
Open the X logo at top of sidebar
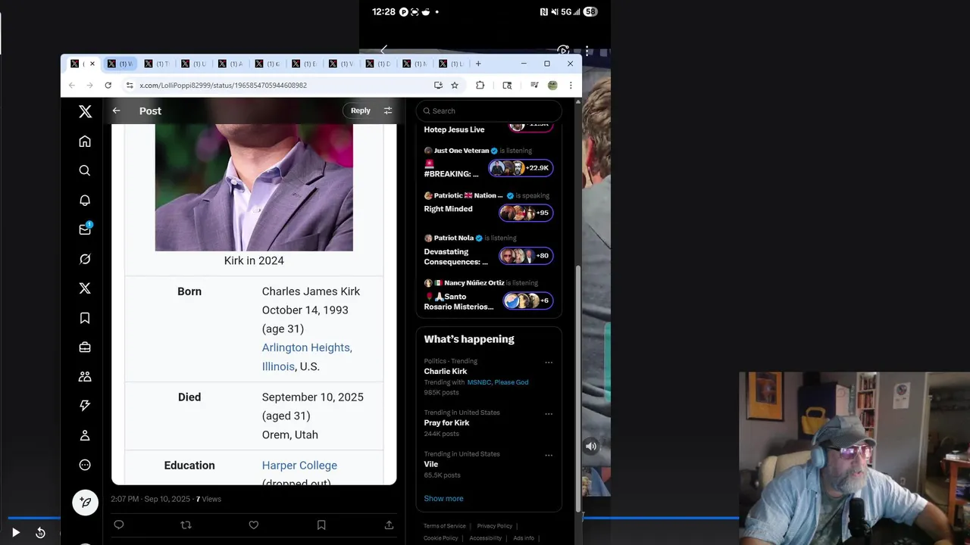pyautogui.click(x=85, y=111)
